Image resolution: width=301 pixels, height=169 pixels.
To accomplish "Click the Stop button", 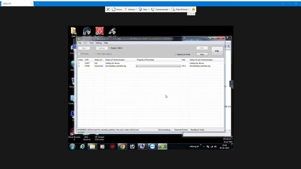I will click(202, 54).
